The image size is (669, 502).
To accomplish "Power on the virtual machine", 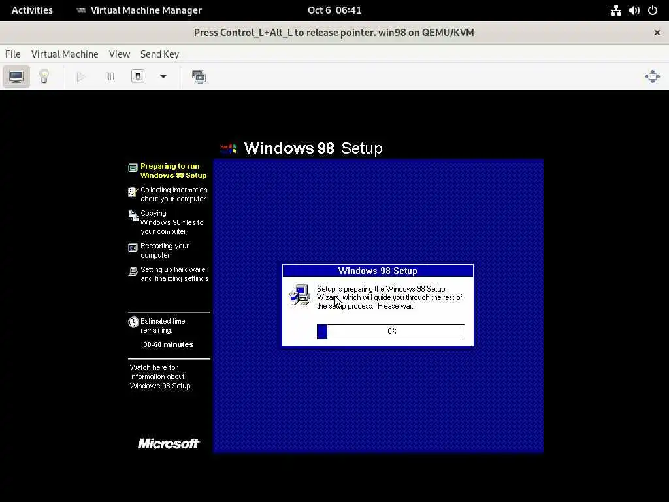I will 81,77.
